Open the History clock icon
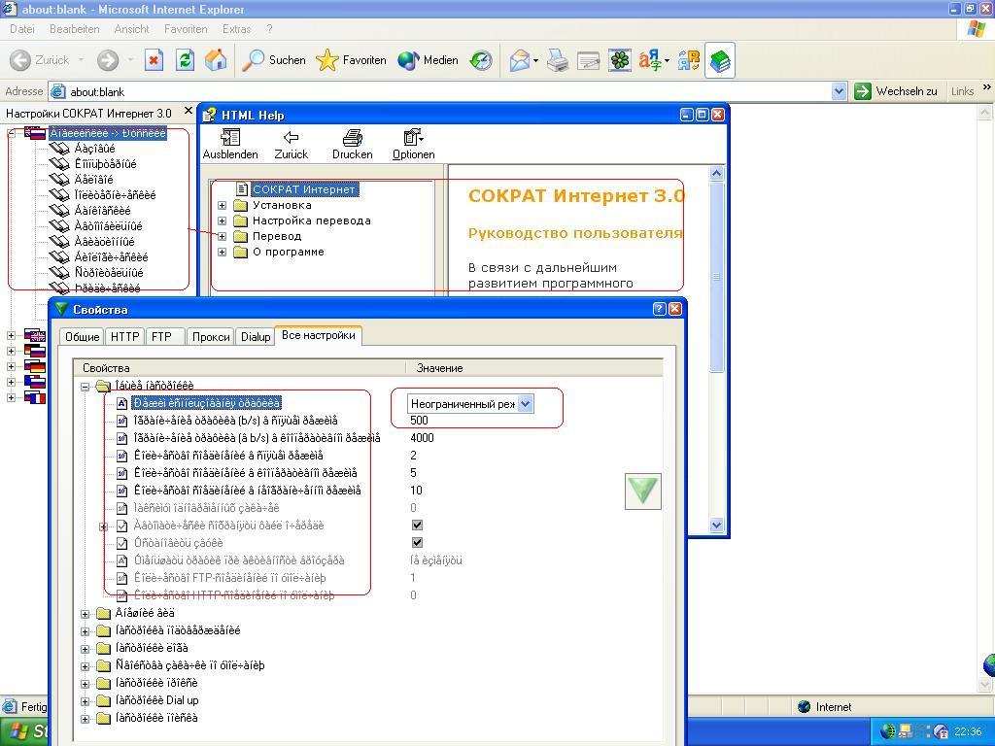The height and width of the screenshot is (746, 995). point(481,60)
